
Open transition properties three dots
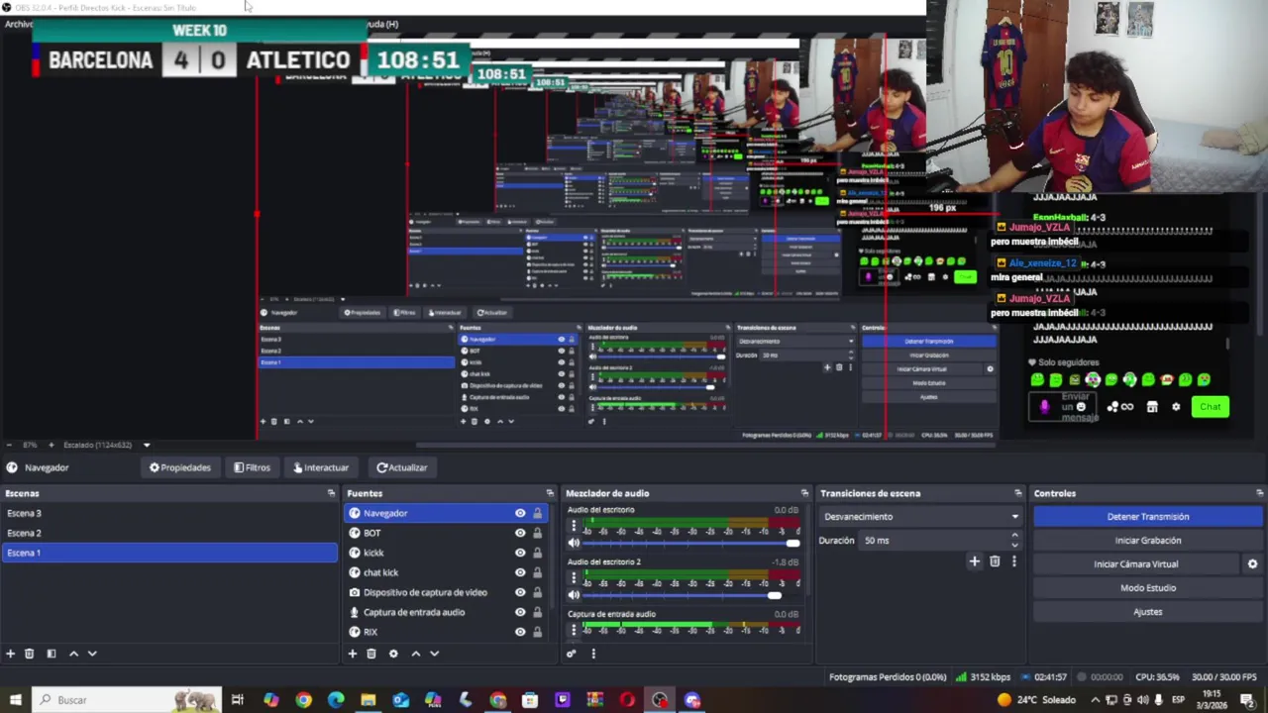1013,561
